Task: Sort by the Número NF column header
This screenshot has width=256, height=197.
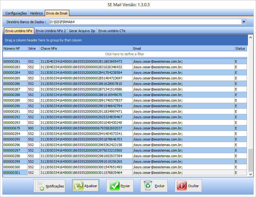Action: coord(15,48)
